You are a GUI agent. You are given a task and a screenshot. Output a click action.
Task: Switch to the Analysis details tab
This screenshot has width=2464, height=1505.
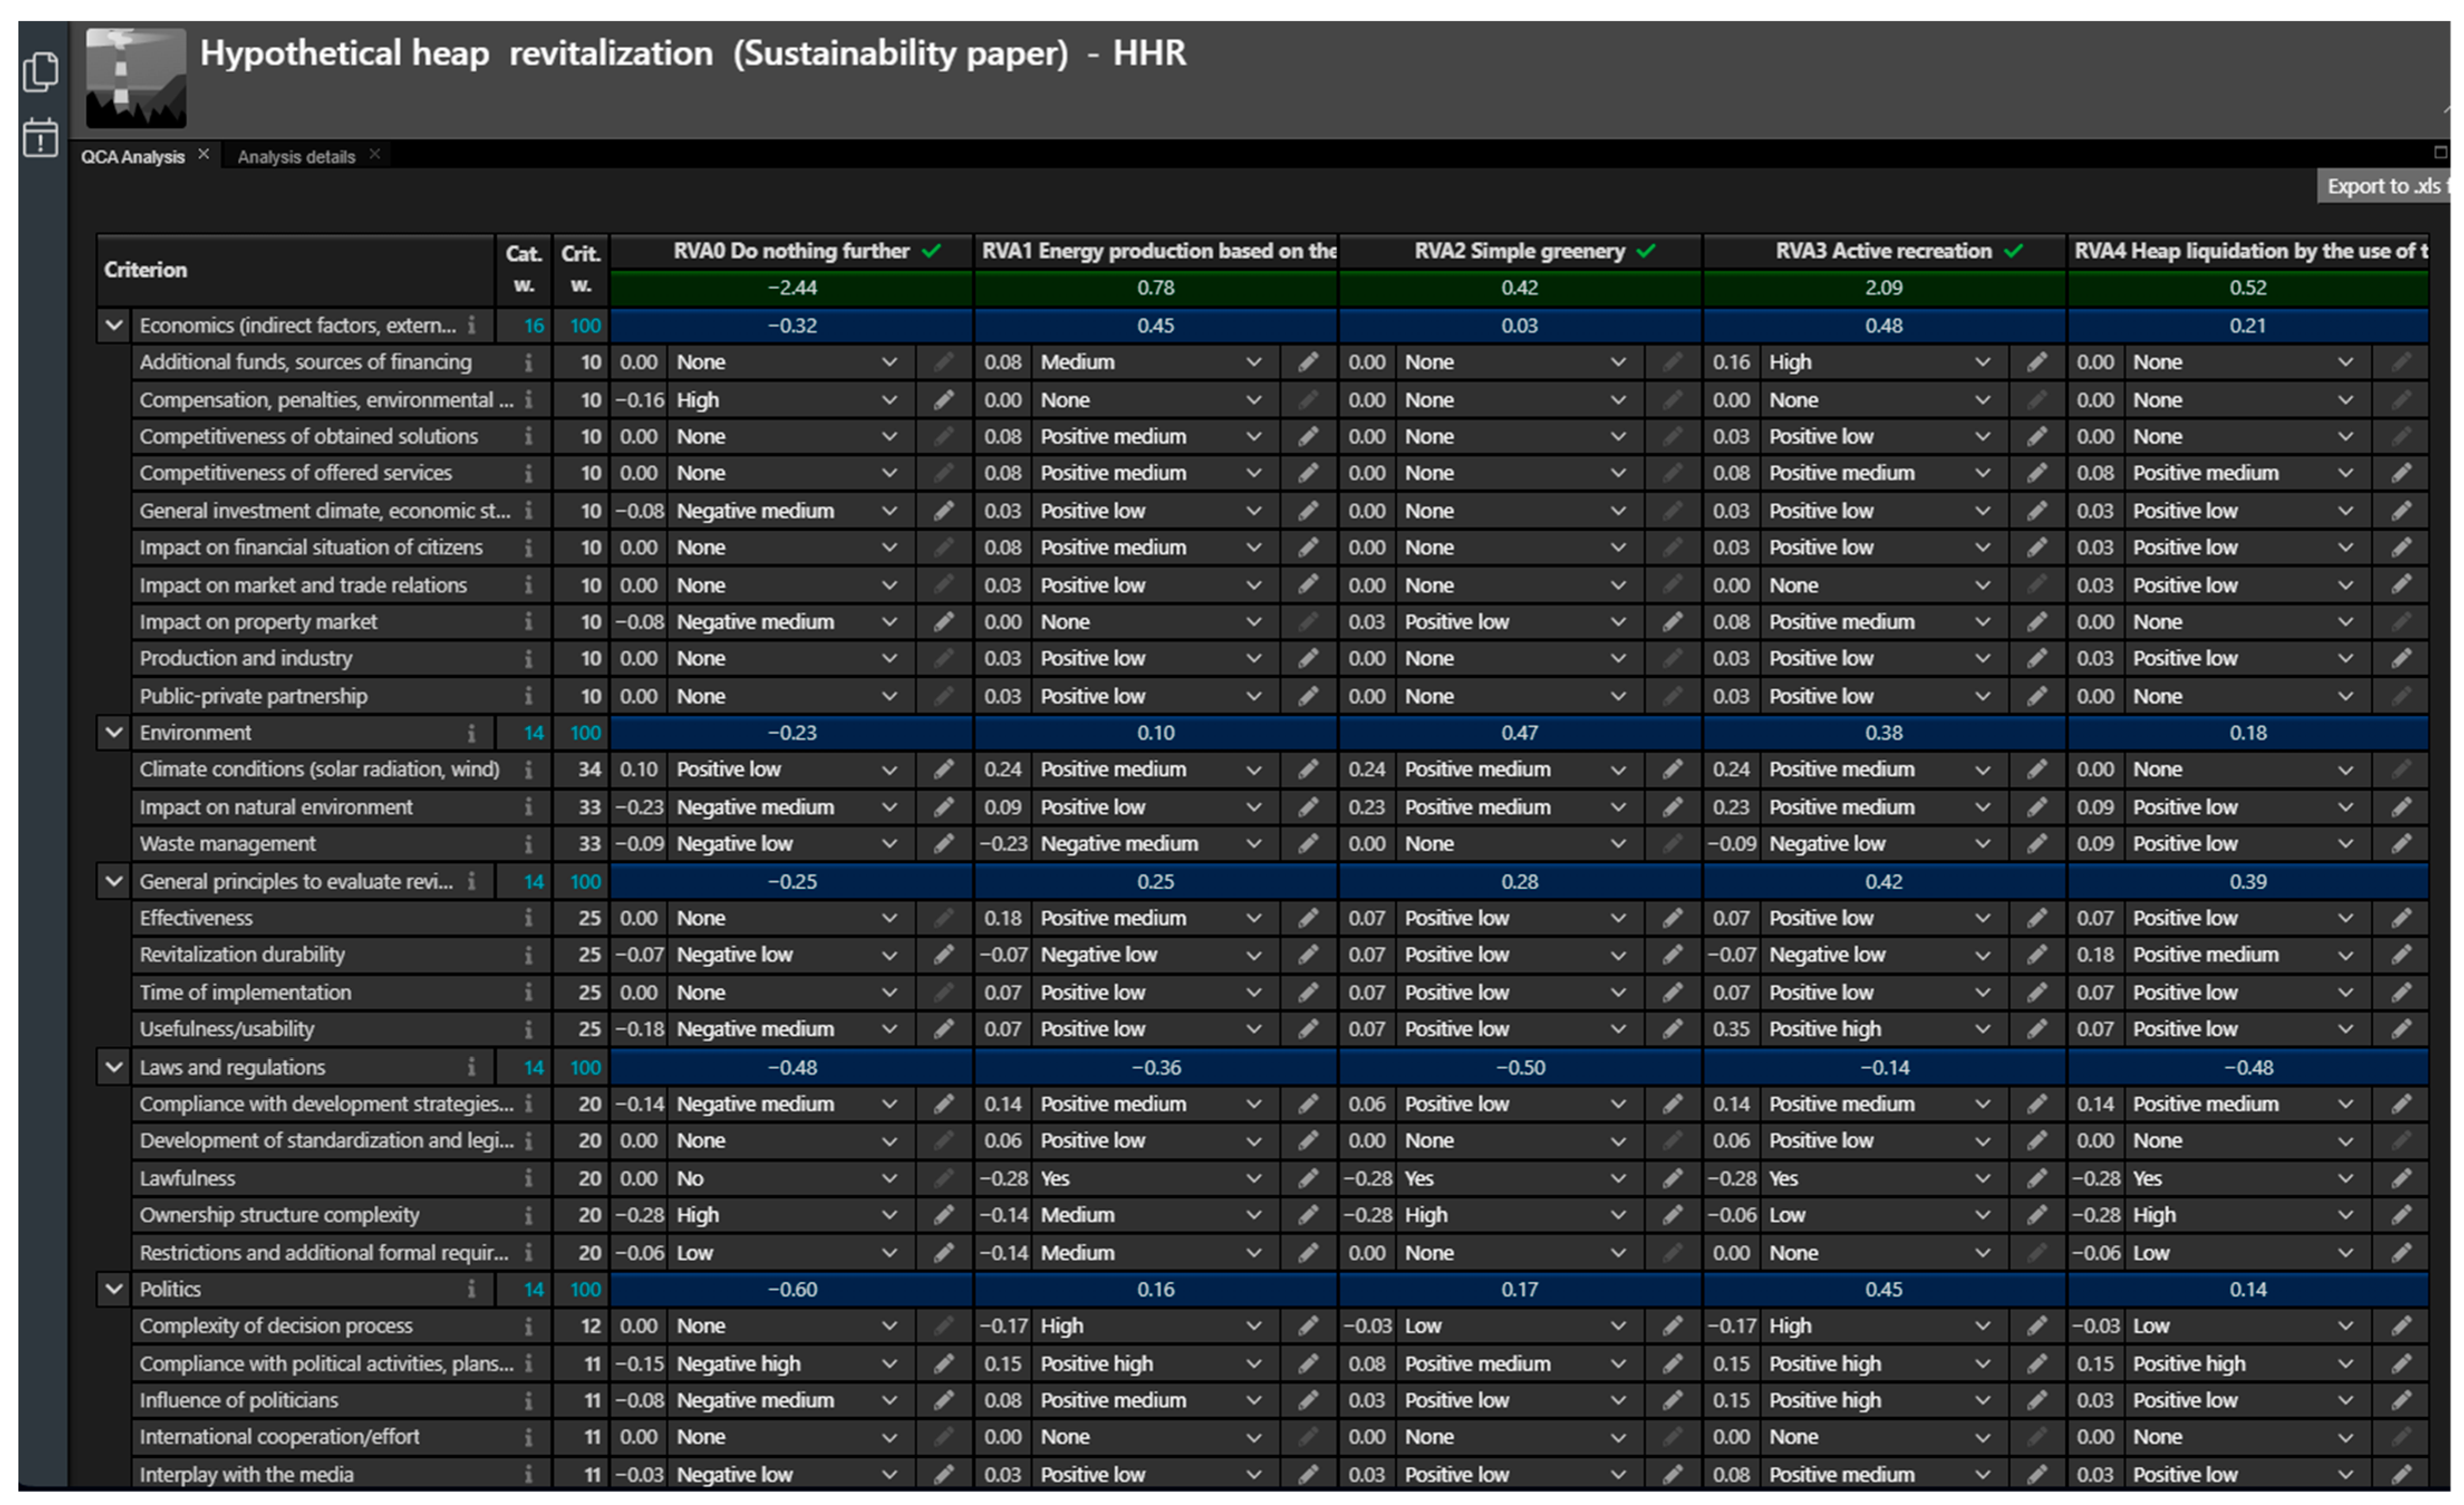pos(296,157)
